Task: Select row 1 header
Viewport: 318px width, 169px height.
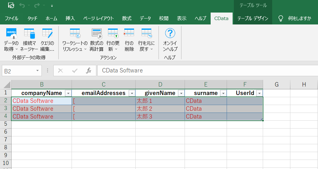Action: 6,93
